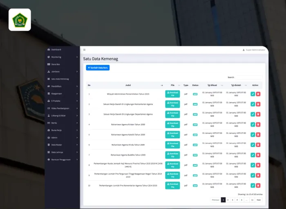Edit Jumlah Pns Kementerian Agama row
This screenshot has width=286, height=209.
point(252,185)
